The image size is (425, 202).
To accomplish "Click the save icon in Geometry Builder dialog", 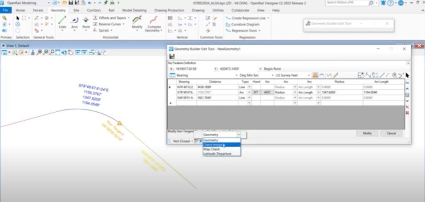I will 172,57.
